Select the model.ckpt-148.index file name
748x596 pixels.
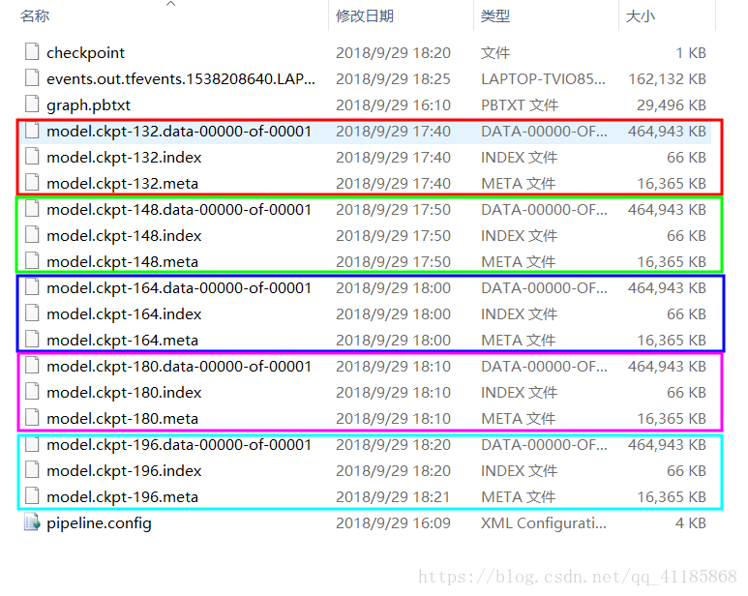[124, 235]
